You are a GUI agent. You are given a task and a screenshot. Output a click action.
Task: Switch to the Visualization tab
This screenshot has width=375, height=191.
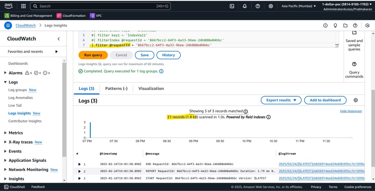point(151,88)
